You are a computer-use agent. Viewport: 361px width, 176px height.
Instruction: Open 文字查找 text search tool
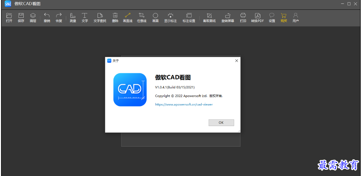pyautogui.click(x=100, y=18)
